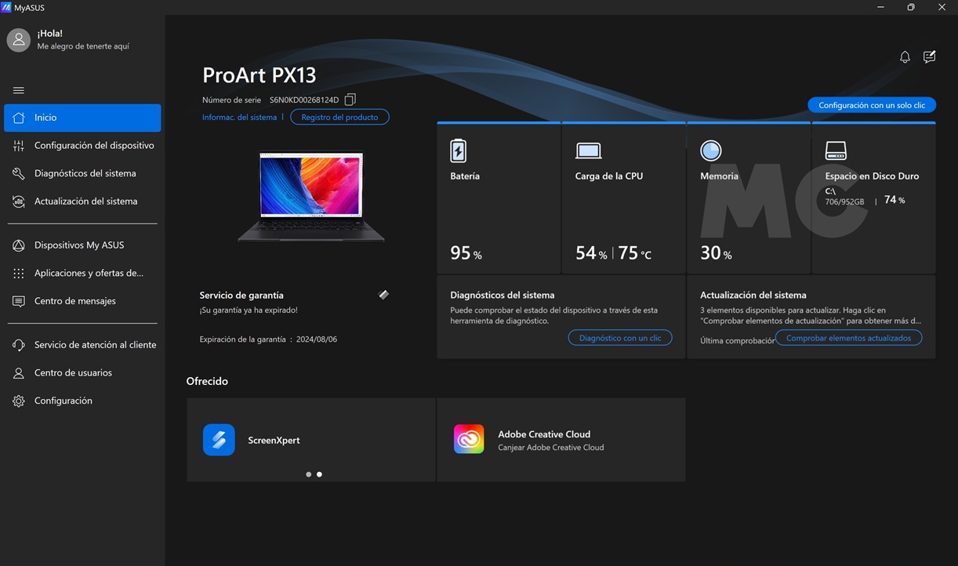Start Diagnóstico con un clic
Image resolution: width=958 pixels, height=566 pixels.
619,338
